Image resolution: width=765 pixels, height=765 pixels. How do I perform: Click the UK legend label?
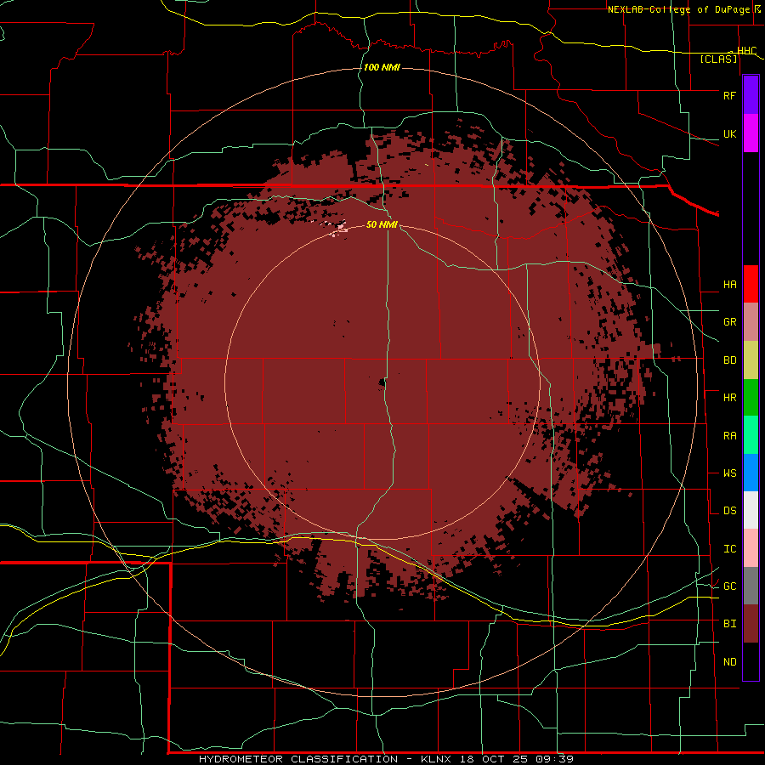point(729,133)
